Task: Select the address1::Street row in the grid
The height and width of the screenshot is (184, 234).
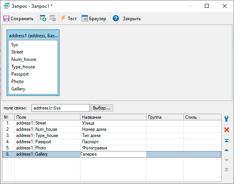Action: (x=47, y=123)
